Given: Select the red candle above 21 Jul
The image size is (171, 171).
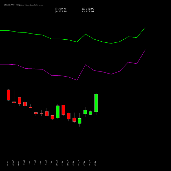Looking at the screenshot, I should coord(63,110).
